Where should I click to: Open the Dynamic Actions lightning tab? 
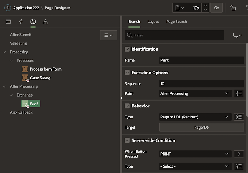(x=21, y=22)
